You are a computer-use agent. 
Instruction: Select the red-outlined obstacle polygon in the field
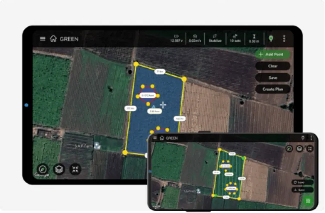[148, 95]
